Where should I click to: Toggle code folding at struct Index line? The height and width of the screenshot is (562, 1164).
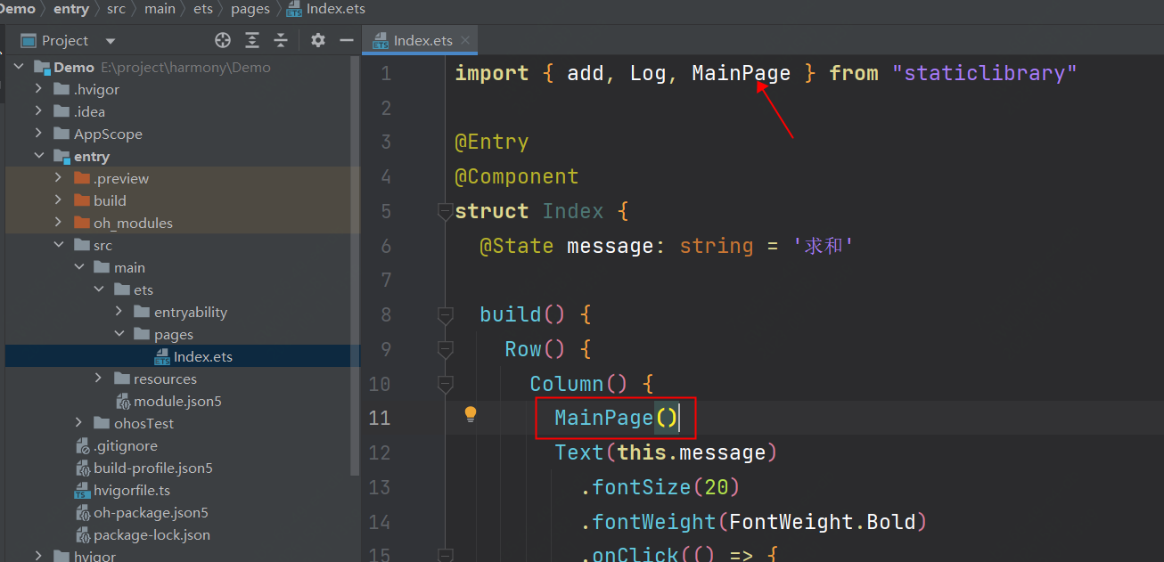pos(445,212)
